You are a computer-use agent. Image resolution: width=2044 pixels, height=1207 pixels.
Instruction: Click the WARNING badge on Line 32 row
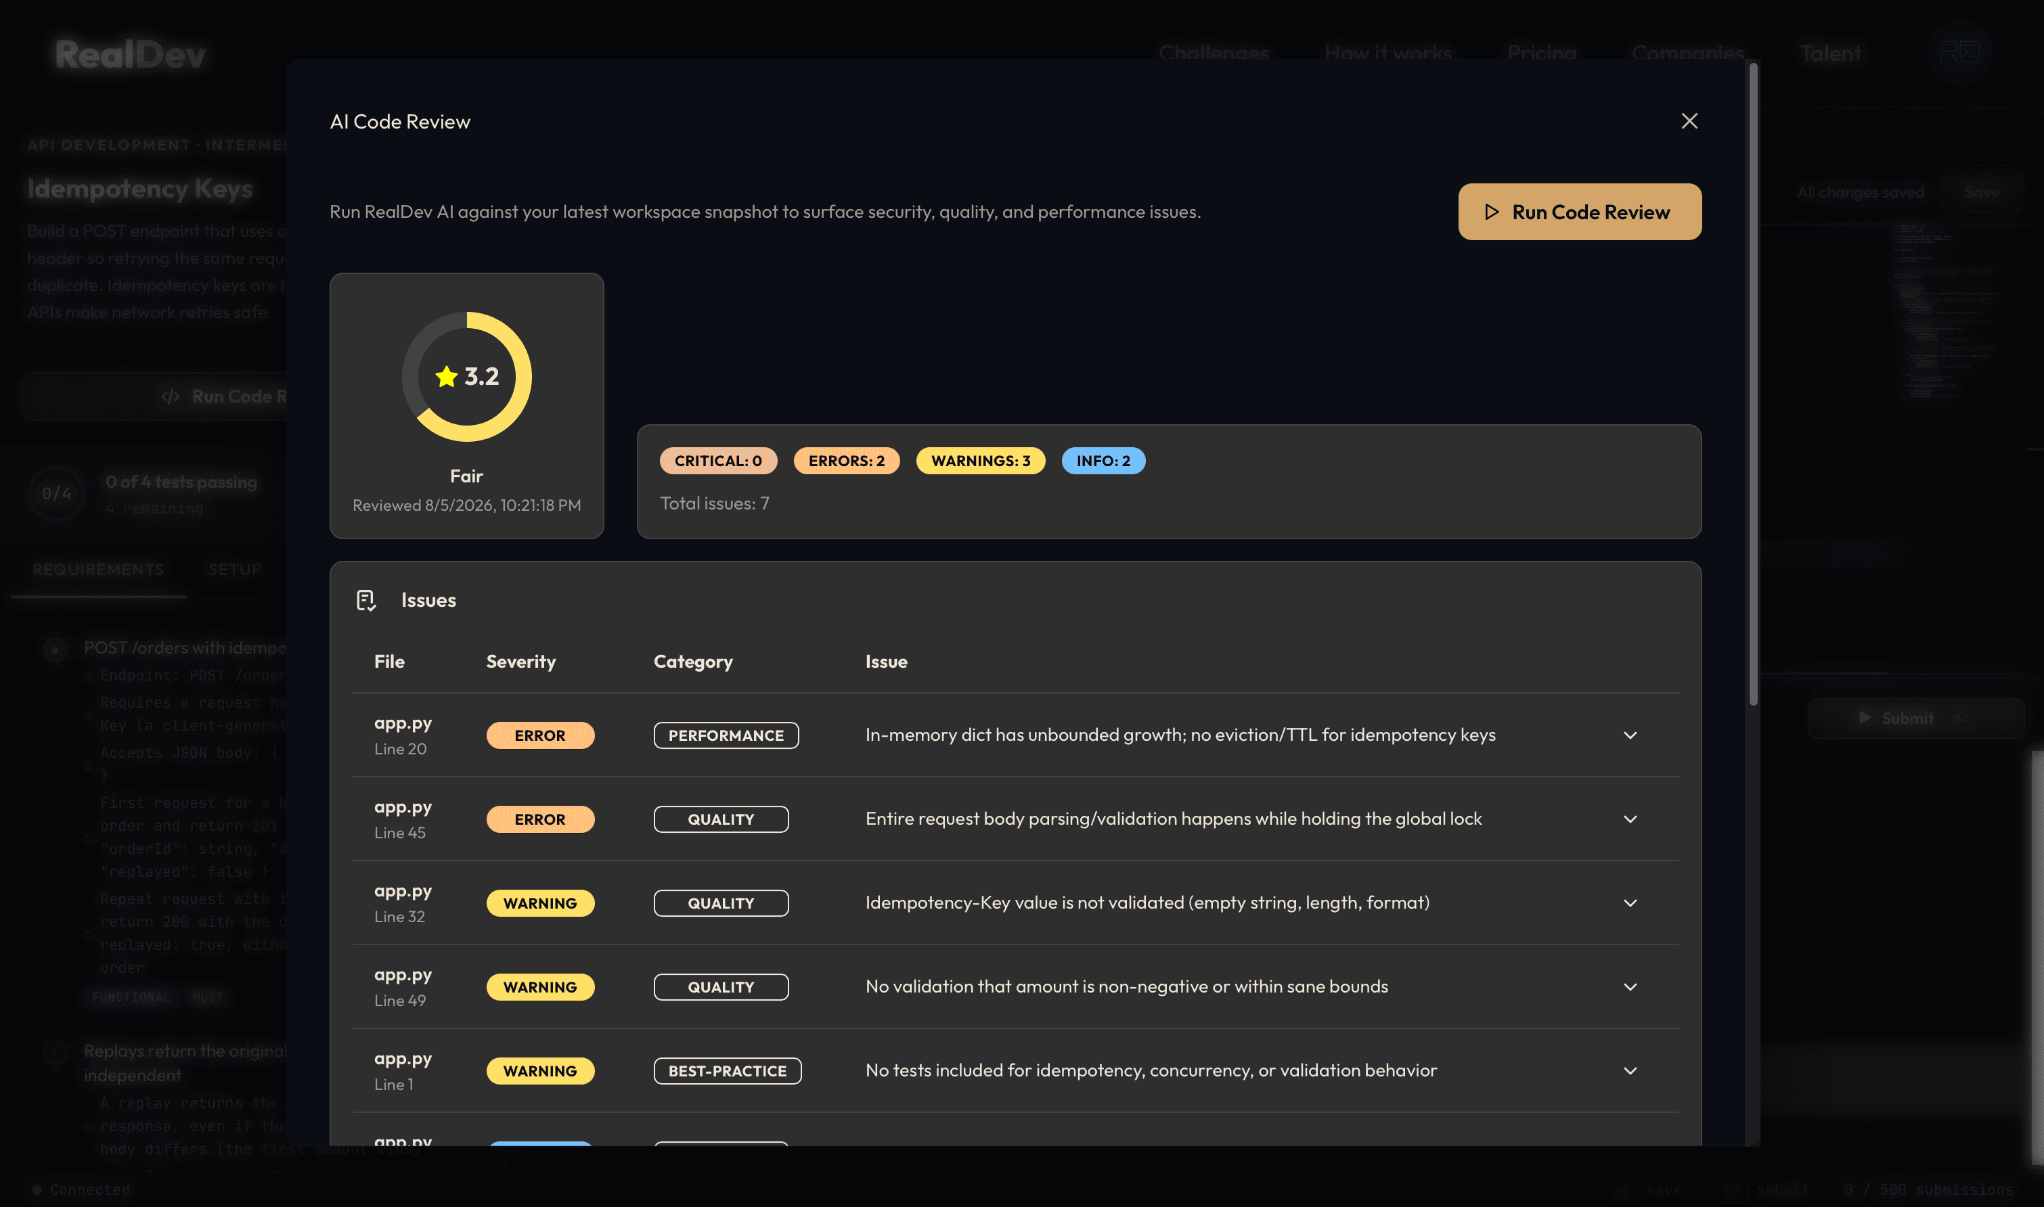pos(540,903)
